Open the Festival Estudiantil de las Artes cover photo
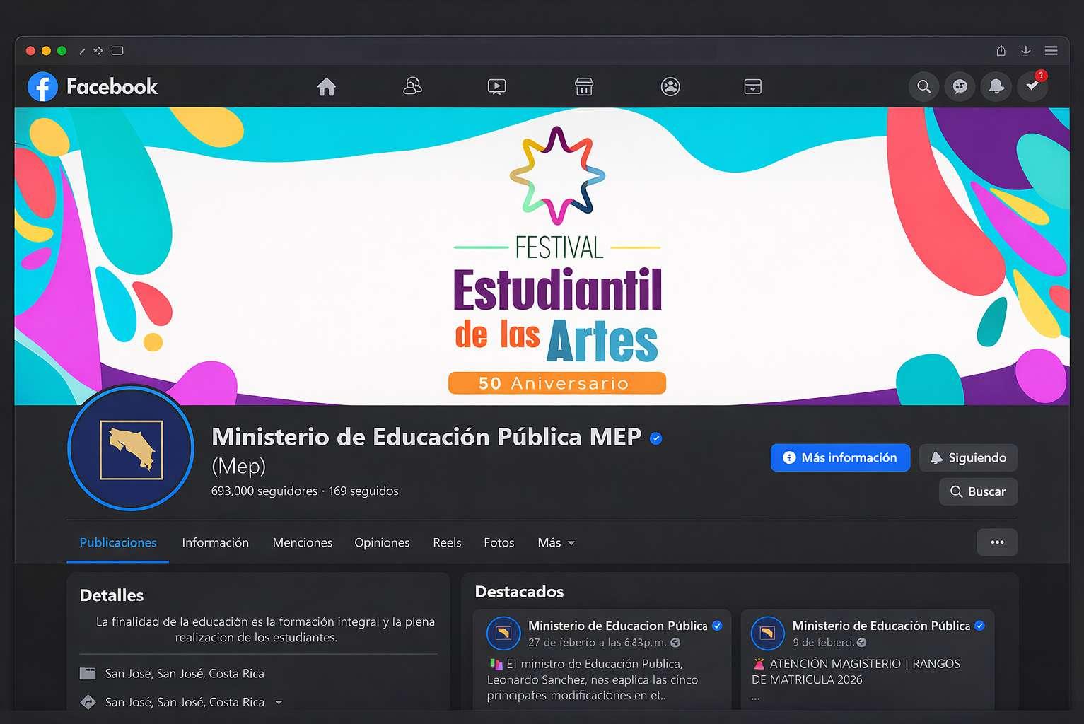 pos(542,256)
